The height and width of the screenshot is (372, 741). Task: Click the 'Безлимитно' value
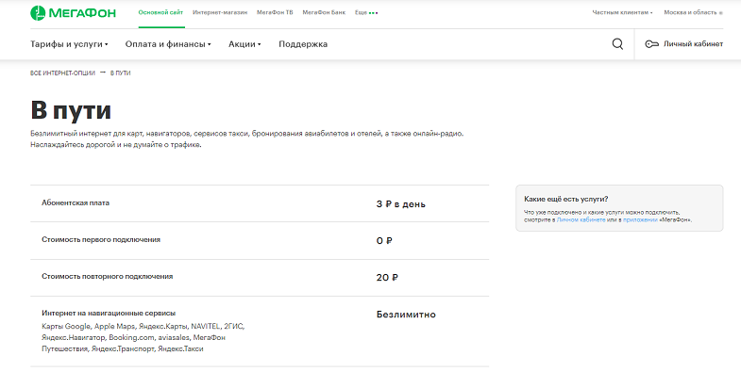click(x=406, y=315)
